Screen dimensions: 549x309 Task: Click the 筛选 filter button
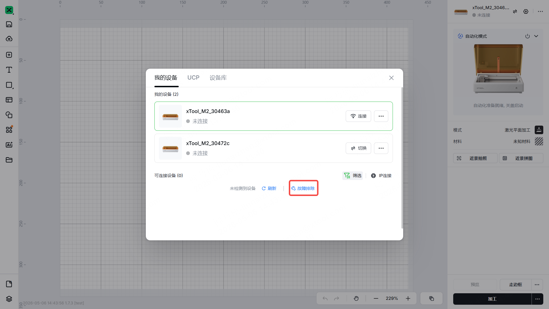pyautogui.click(x=353, y=176)
